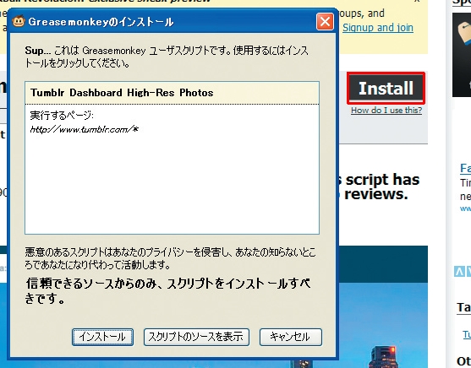Click the Greasemonkey monkey icon in title bar

click(x=19, y=21)
